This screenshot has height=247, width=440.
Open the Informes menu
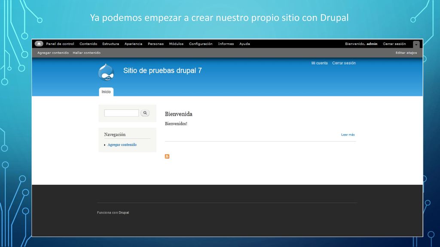226,44
